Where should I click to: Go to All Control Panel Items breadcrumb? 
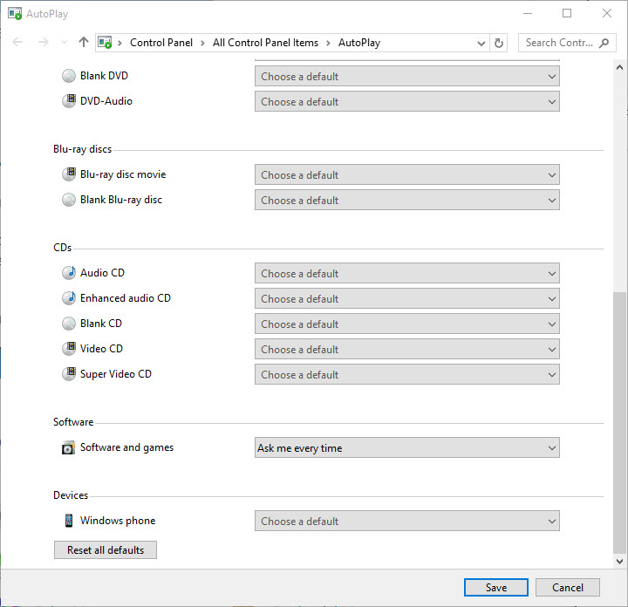(x=265, y=43)
